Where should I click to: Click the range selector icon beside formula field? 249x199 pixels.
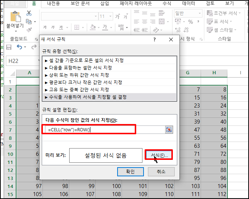[x=169, y=130]
